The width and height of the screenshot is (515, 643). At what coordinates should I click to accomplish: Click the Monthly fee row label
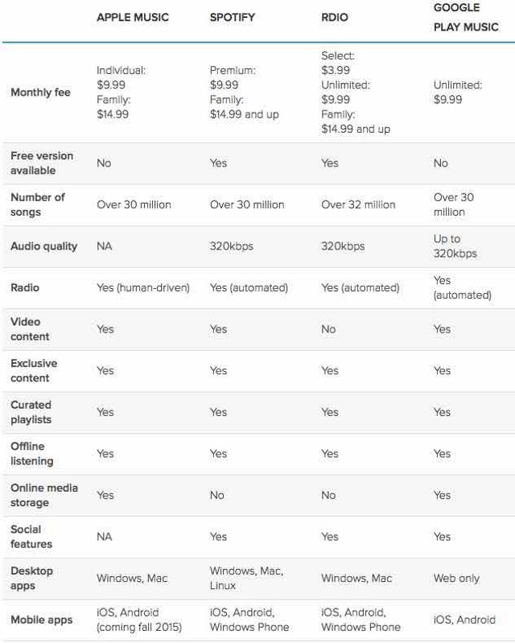(40, 93)
